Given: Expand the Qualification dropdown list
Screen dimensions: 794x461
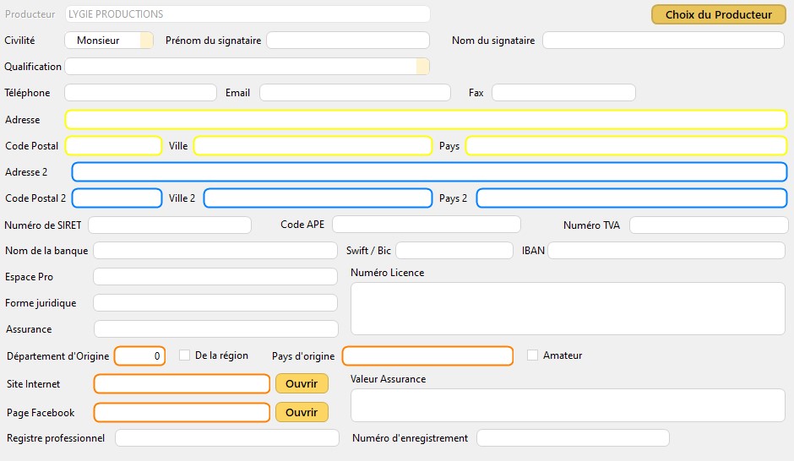Looking at the screenshot, I should click(x=422, y=67).
